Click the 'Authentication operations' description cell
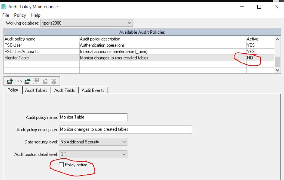 click(163, 45)
